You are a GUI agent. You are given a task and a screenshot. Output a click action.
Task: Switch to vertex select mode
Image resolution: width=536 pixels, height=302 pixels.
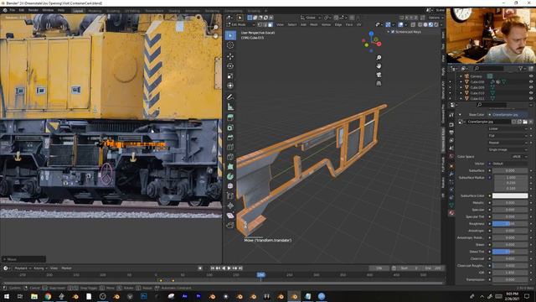click(x=260, y=24)
